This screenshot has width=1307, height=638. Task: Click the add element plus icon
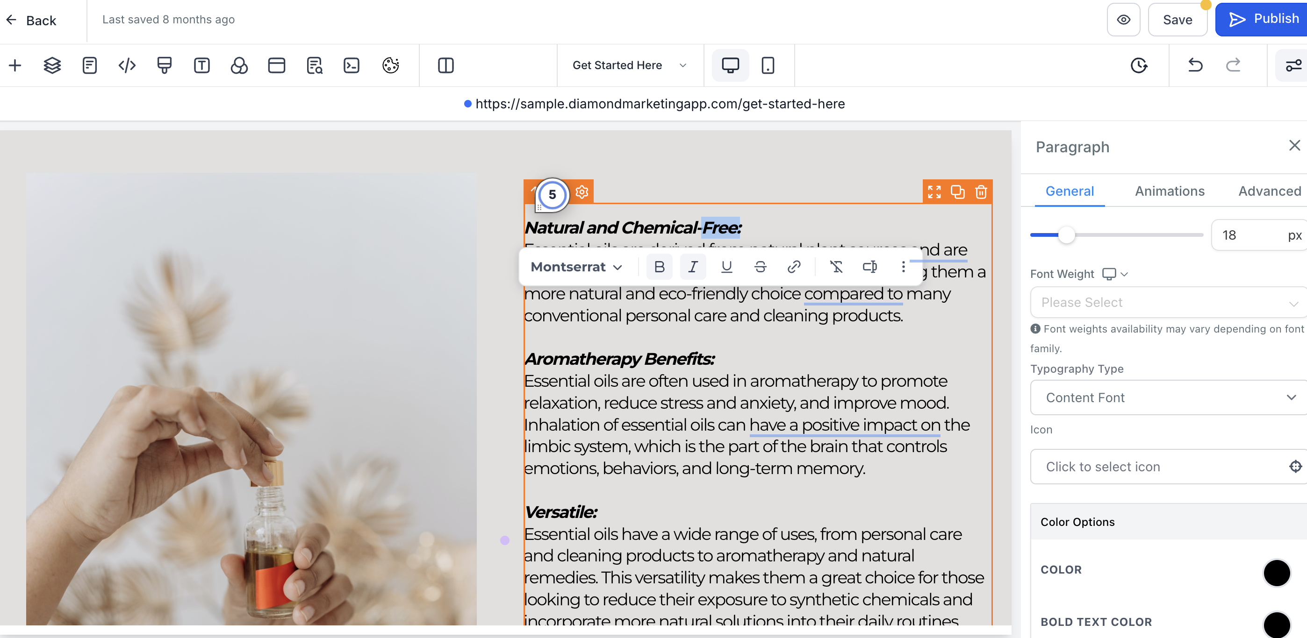[15, 65]
